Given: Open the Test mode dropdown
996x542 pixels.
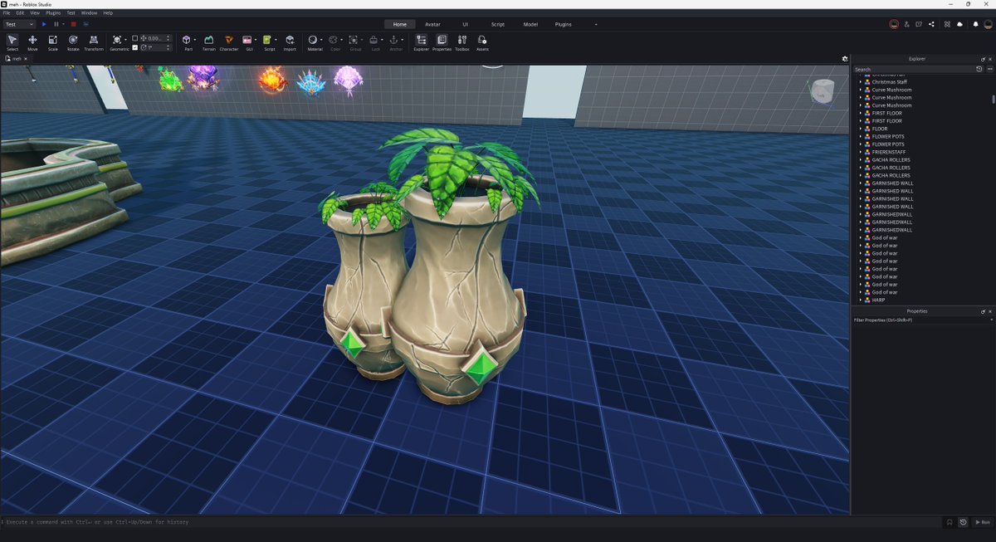Looking at the screenshot, I should point(19,24).
